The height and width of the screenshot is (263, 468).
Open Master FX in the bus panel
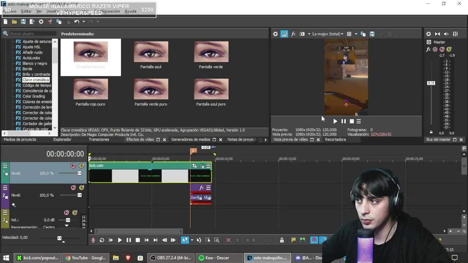click(x=429, y=49)
